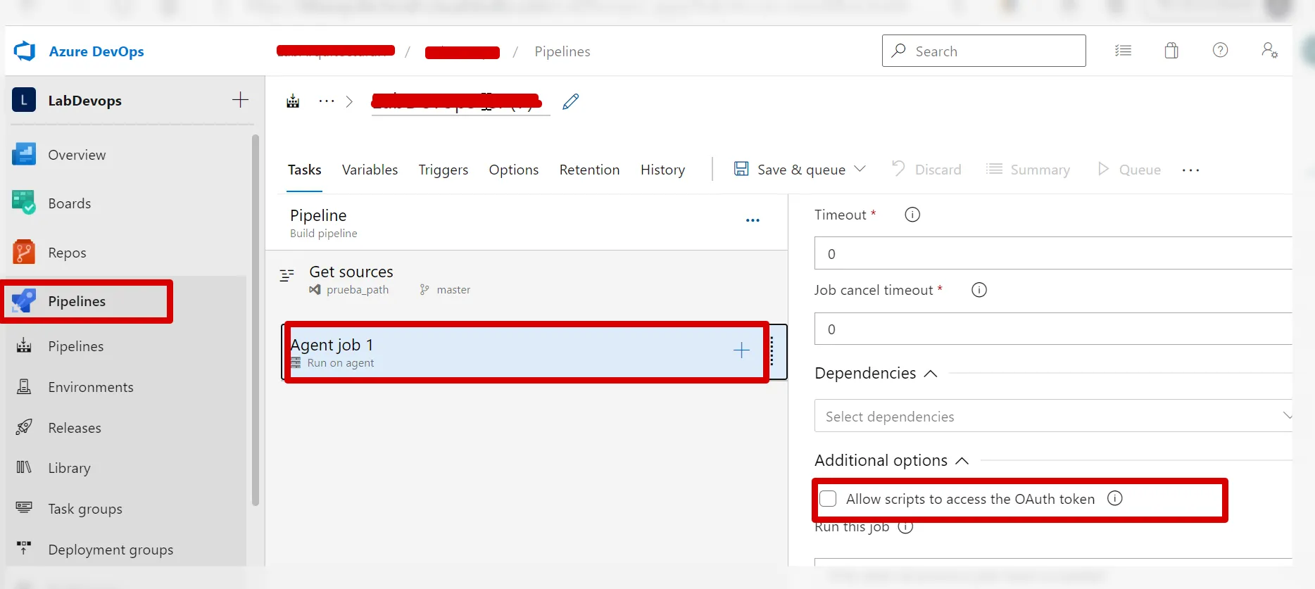
Task: Click the Discard button
Action: pos(926,170)
